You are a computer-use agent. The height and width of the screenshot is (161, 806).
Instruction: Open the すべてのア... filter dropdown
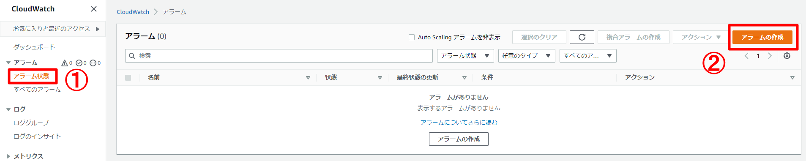tap(588, 56)
